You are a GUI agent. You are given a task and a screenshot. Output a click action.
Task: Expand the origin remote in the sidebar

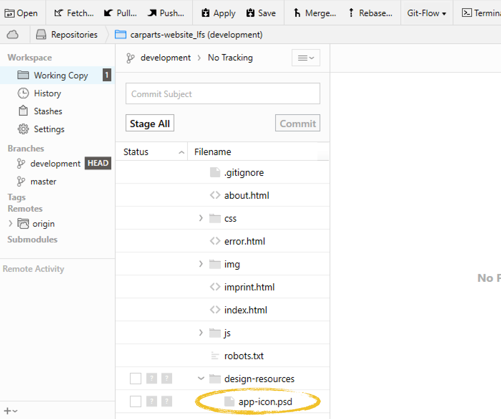click(10, 223)
